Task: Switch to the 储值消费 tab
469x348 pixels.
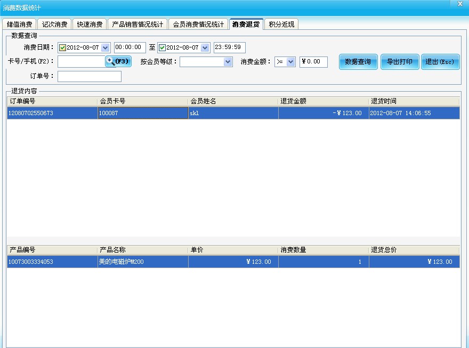Action: [x=19, y=24]
